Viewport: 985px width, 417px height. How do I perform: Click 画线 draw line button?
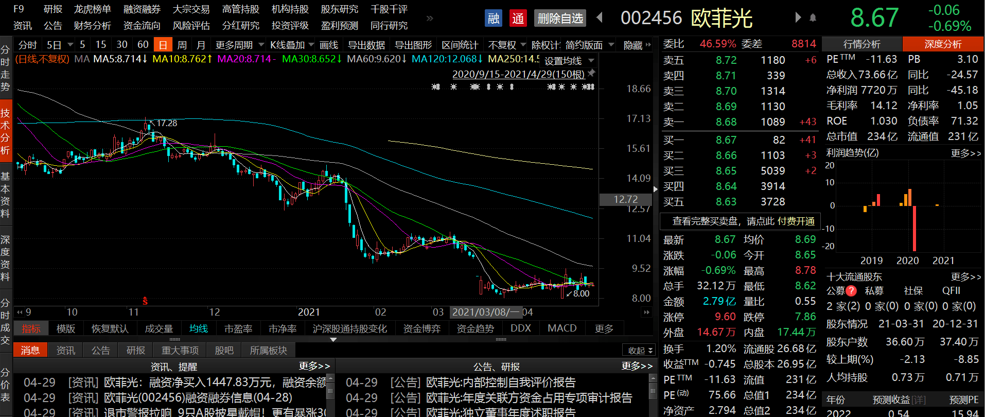[329, 45]
